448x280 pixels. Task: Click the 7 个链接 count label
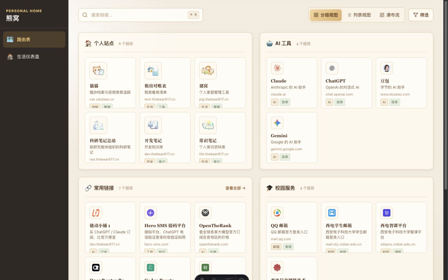coord(126,188)
